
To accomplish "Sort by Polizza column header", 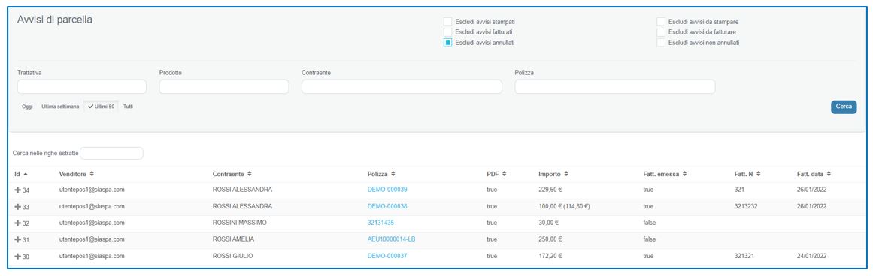I will tap(393, 174).
